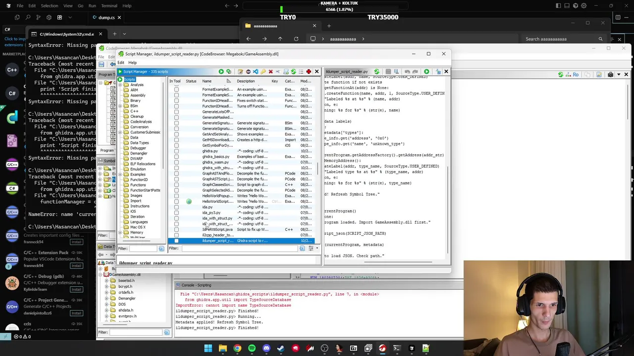Click the script table filter input field

[239, 248]
